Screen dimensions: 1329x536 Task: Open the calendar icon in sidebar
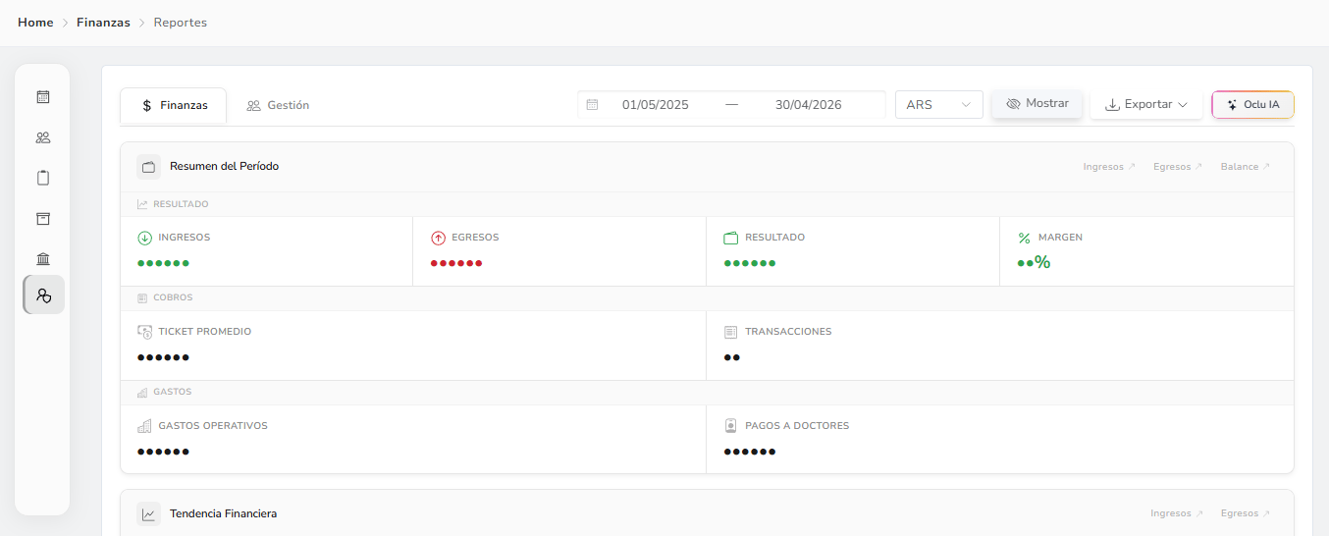(x=43, y=97)
